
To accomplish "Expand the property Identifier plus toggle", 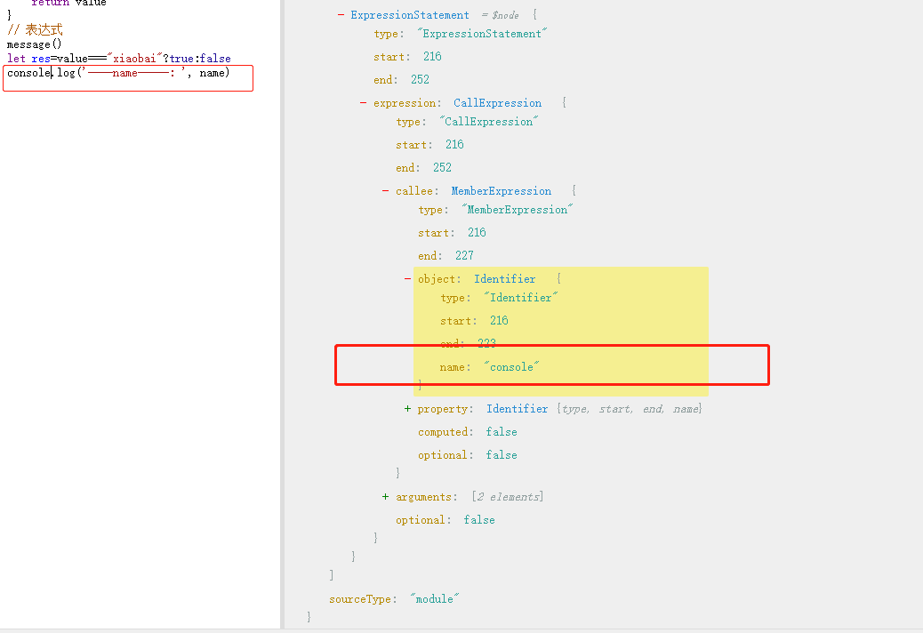I will click(407, 409).
